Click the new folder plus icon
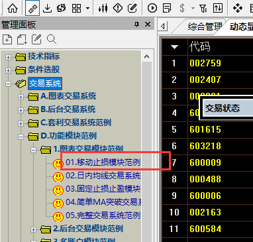The image size is (253, 242). 22,40
